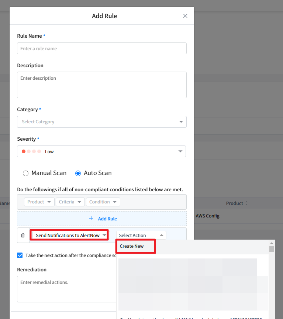283x319 pixels.
Task: Change the Send Notifications to AlertNow dropdown
Action: tap(69, 235)
